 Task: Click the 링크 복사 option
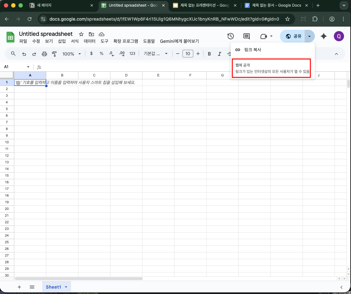pos(252,50)
